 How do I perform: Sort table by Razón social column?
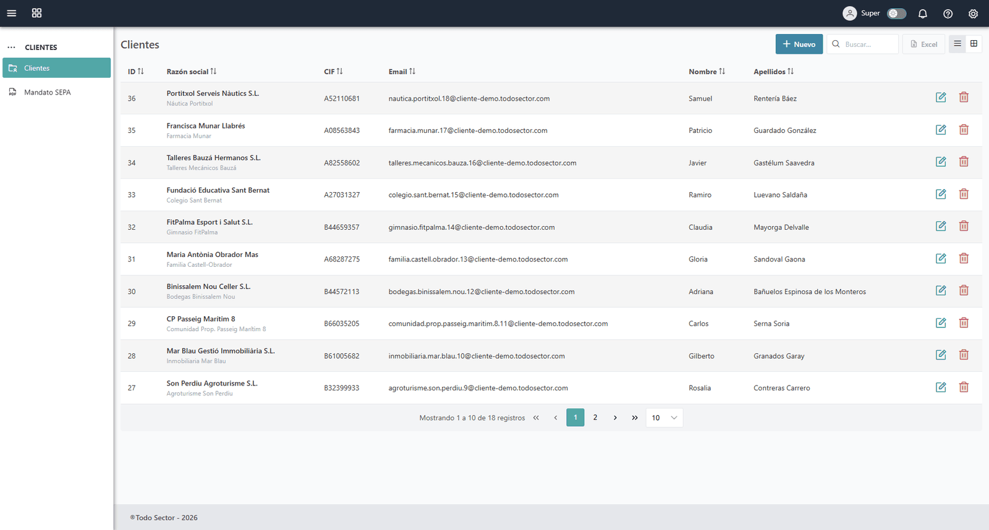point(192,72)
